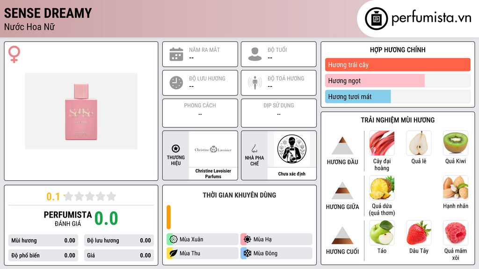Click the perfumista.vn bottle logo icon

[376, 19]
